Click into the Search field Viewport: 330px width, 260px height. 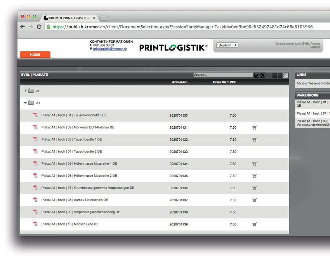click(223, 75)
